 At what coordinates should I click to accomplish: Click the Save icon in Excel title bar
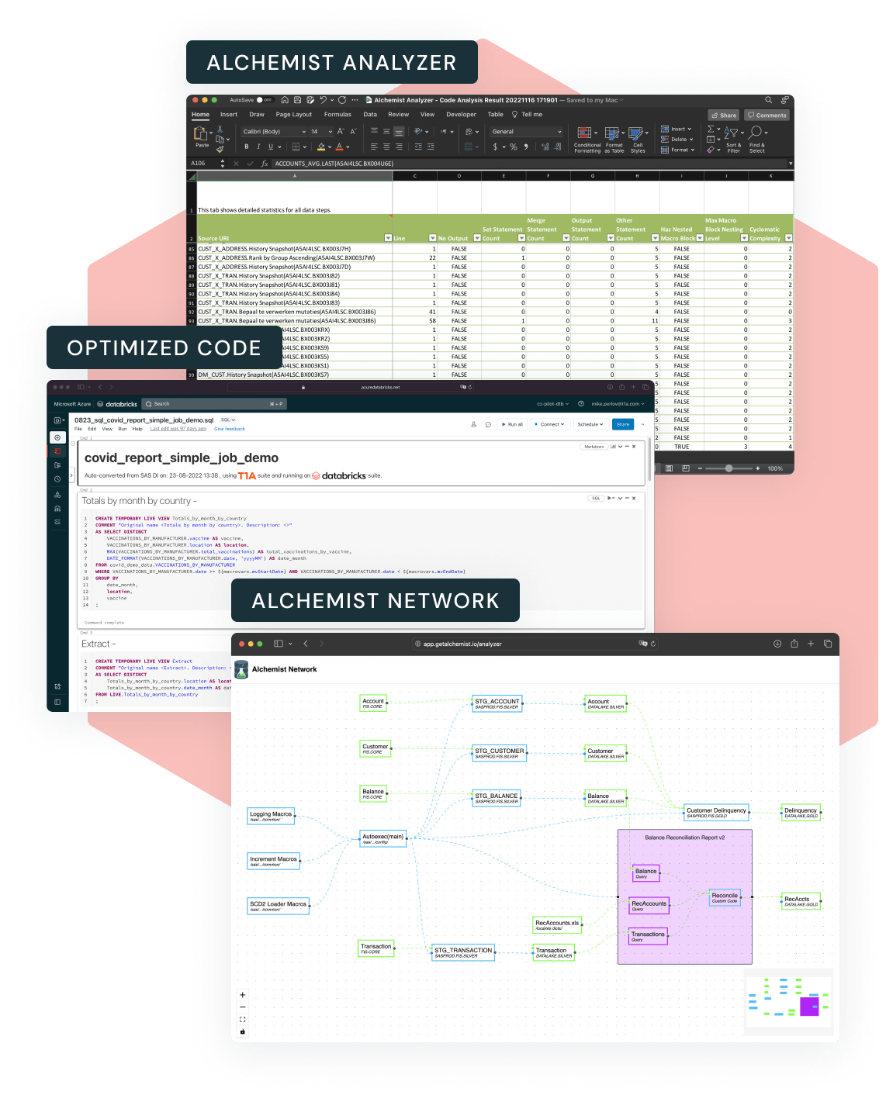[x=298, y=100]
